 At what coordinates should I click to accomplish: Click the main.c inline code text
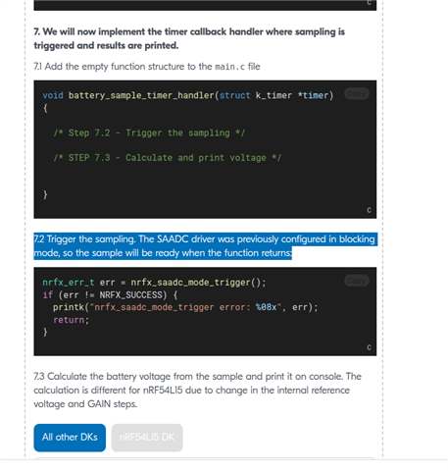pos(229,67)
